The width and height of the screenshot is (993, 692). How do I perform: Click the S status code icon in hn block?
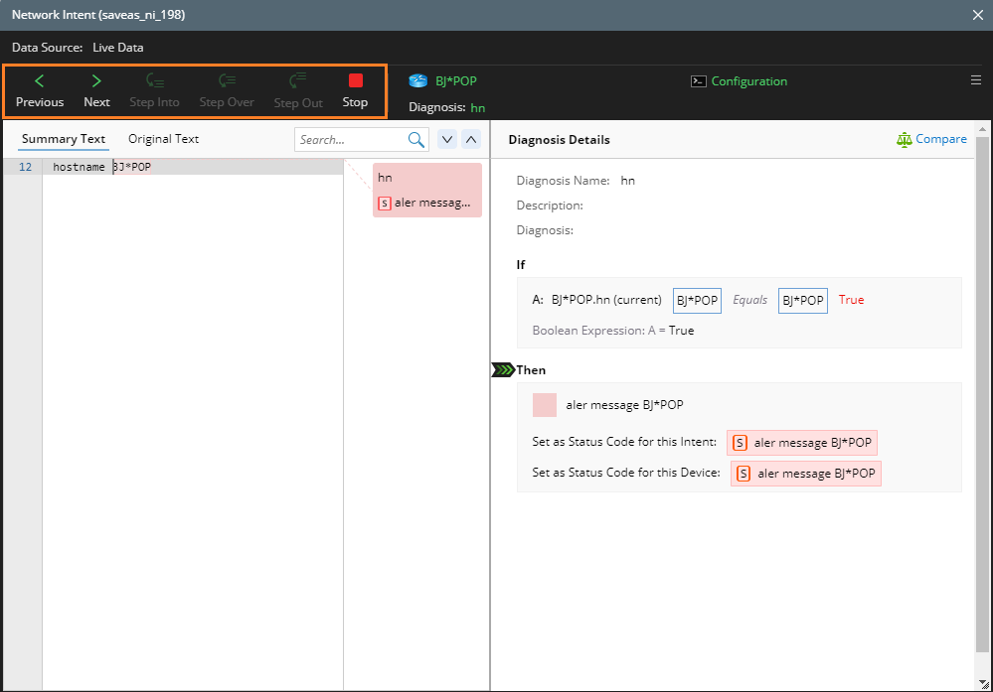pyautogui.click(x=385, y=203)
